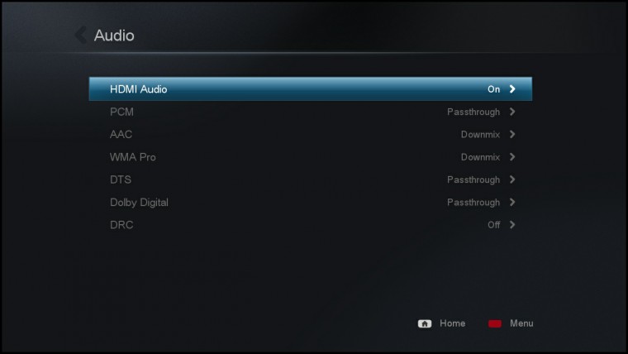Select the Dolby Digital menu item

tap(311, 202)
